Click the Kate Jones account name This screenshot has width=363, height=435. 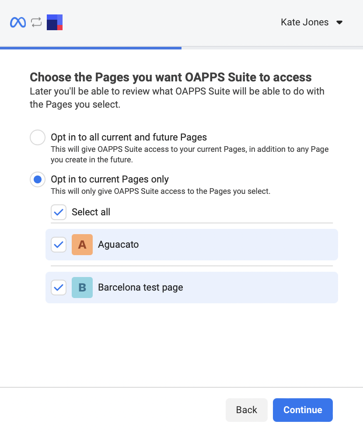click(x=304, y=22)
